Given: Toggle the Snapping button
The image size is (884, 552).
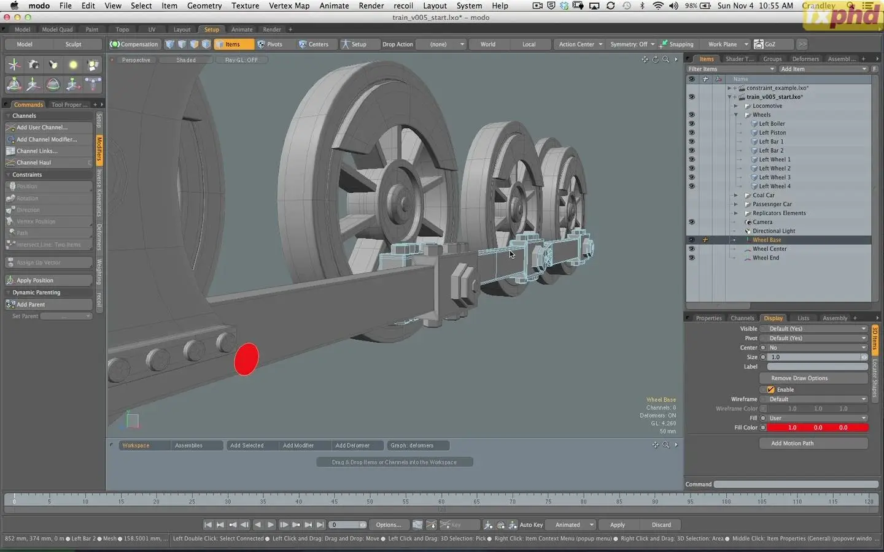Looking at the screenshot, I should (x=677, y=44).
